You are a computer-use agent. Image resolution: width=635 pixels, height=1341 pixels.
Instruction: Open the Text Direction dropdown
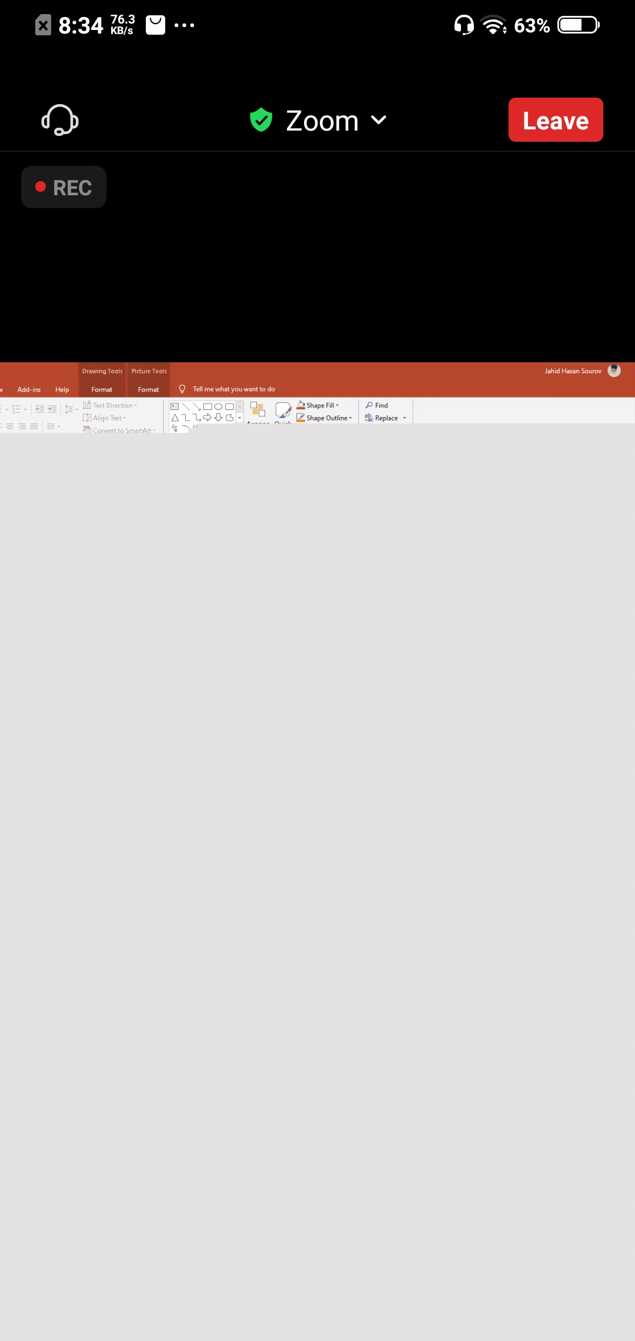[110, 405]
